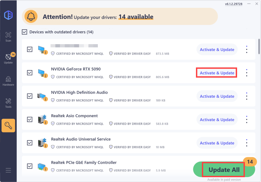This screenshot has width=261, height=182.
Task: Open the three-dot menu for Realtek Audio Universal Service
Action: pos(246,143)
